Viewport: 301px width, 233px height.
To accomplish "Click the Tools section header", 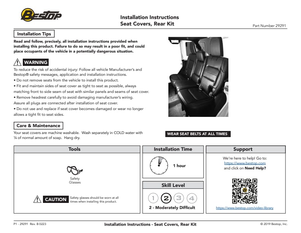I will 74,149.
